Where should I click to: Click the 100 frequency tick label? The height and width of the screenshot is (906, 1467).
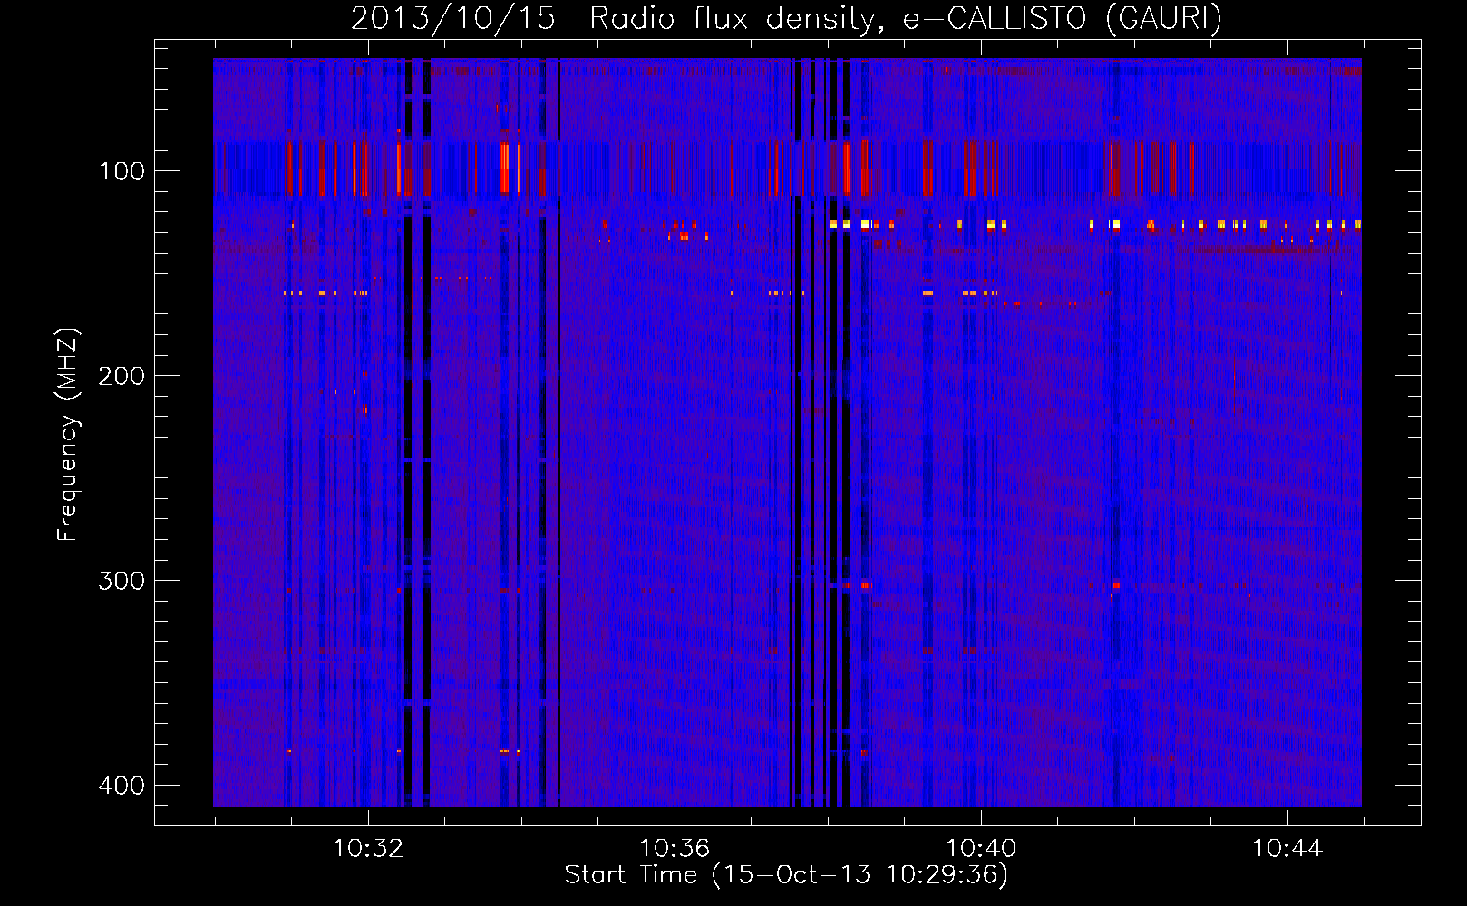click(x=121, y=171)
